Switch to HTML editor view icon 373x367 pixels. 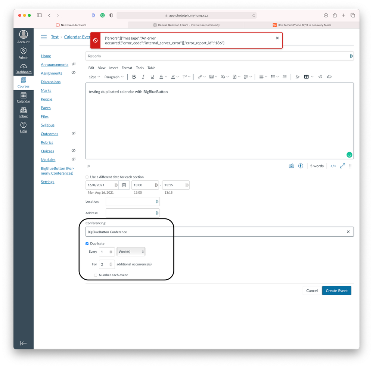pyautogui.click(x=333, y=166)
